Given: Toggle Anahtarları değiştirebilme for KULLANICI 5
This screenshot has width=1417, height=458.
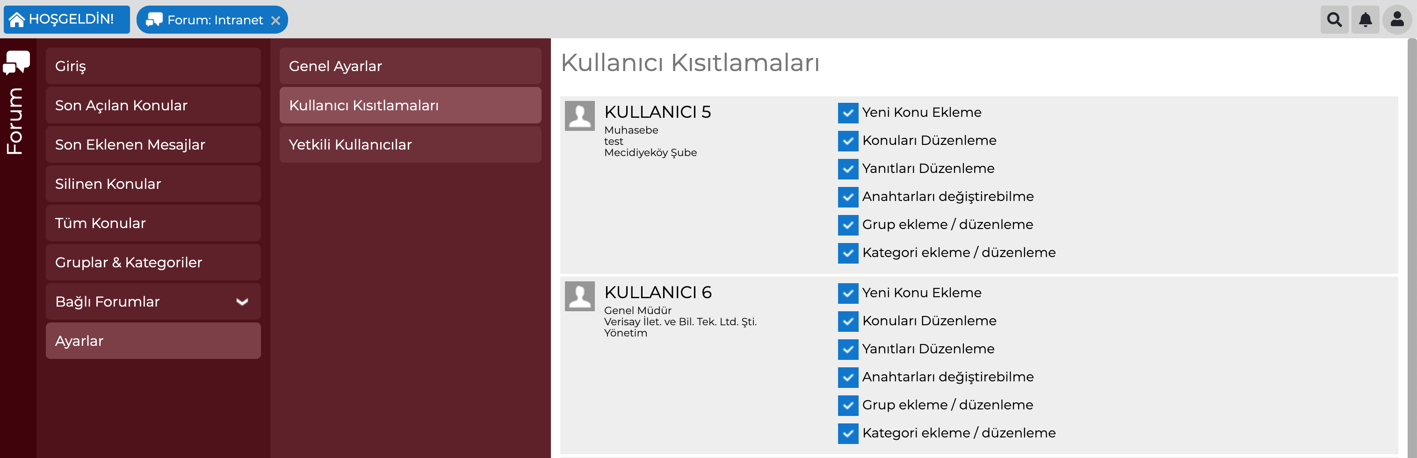Looking at the screenshot, I should coord(848,197).
